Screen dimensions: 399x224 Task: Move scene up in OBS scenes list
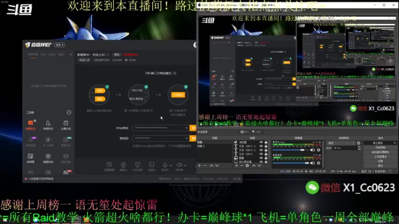tap(211, 166)
